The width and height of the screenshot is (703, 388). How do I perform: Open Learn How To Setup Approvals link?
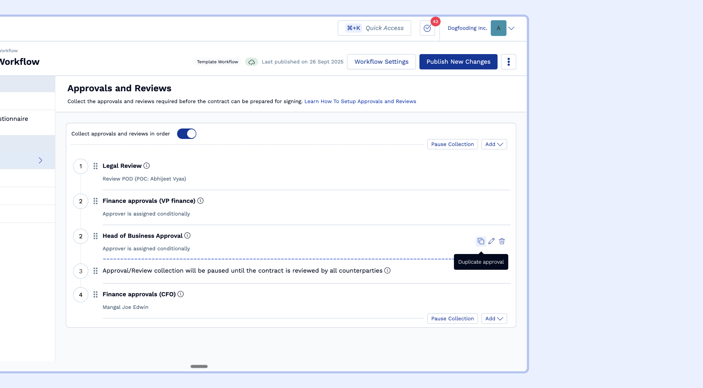[x=360, y=101]
